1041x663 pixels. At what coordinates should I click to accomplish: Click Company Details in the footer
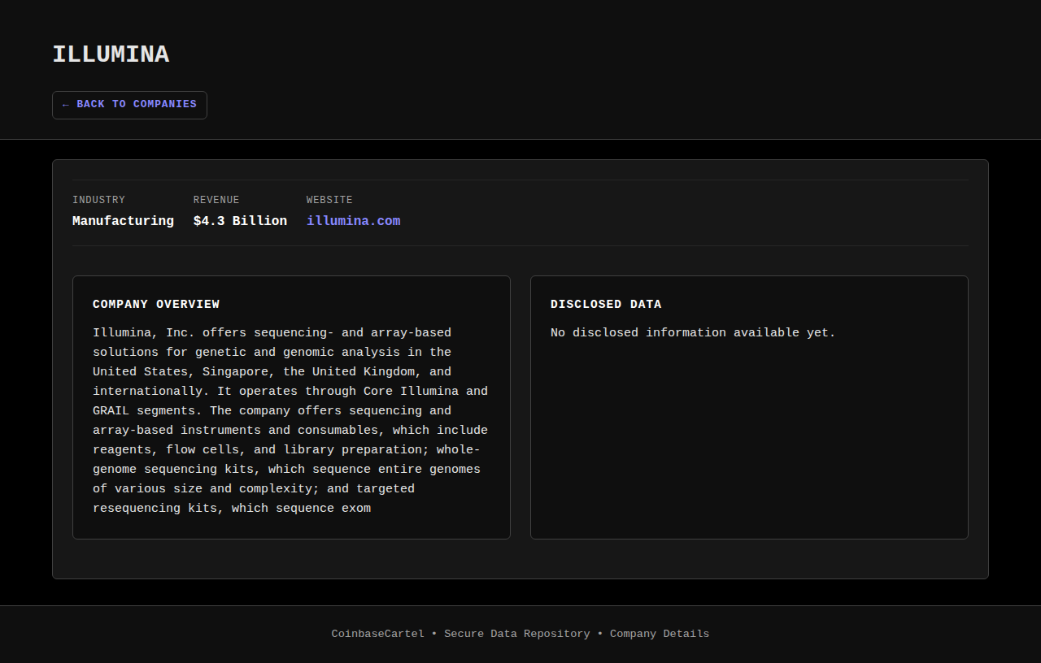tap(660, 634)
